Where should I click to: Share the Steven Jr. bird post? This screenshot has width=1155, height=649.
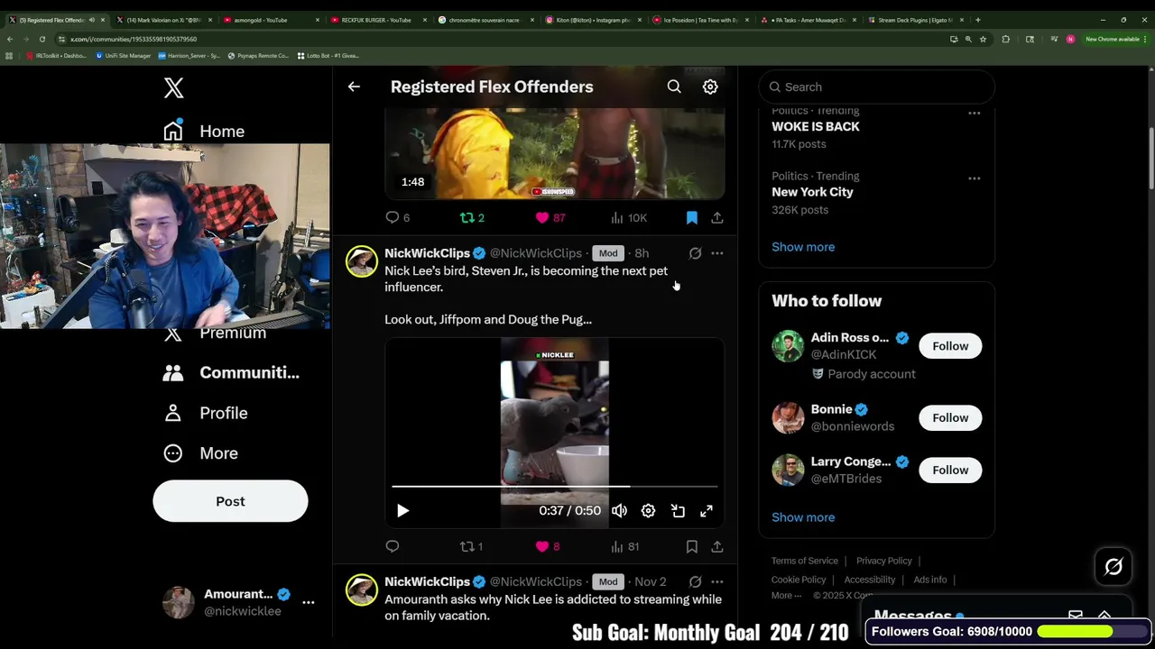[x=717, y=546]
